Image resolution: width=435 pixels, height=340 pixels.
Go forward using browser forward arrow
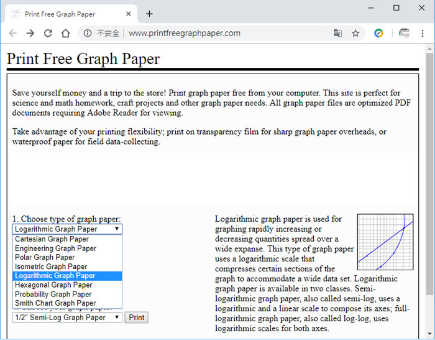click(30, 34)
